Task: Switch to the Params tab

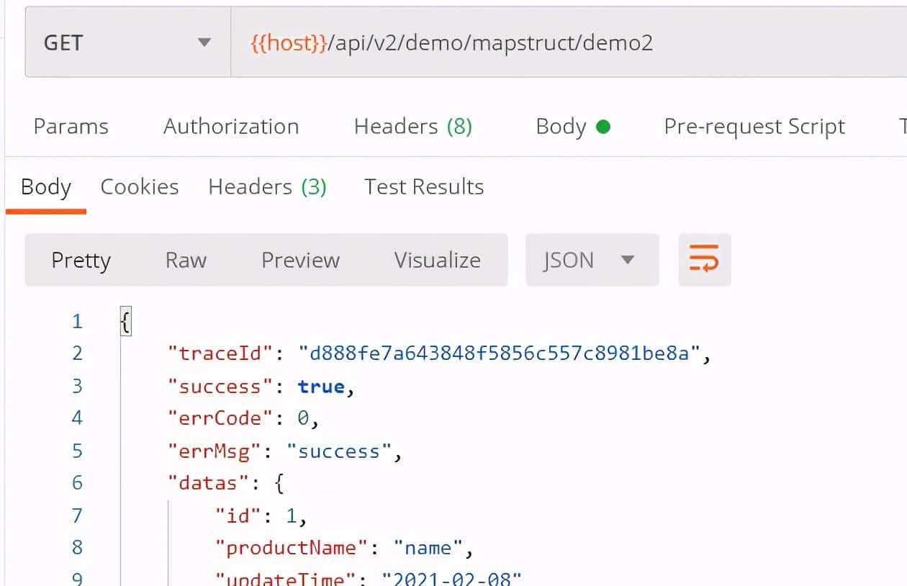Action: (71, 126)
